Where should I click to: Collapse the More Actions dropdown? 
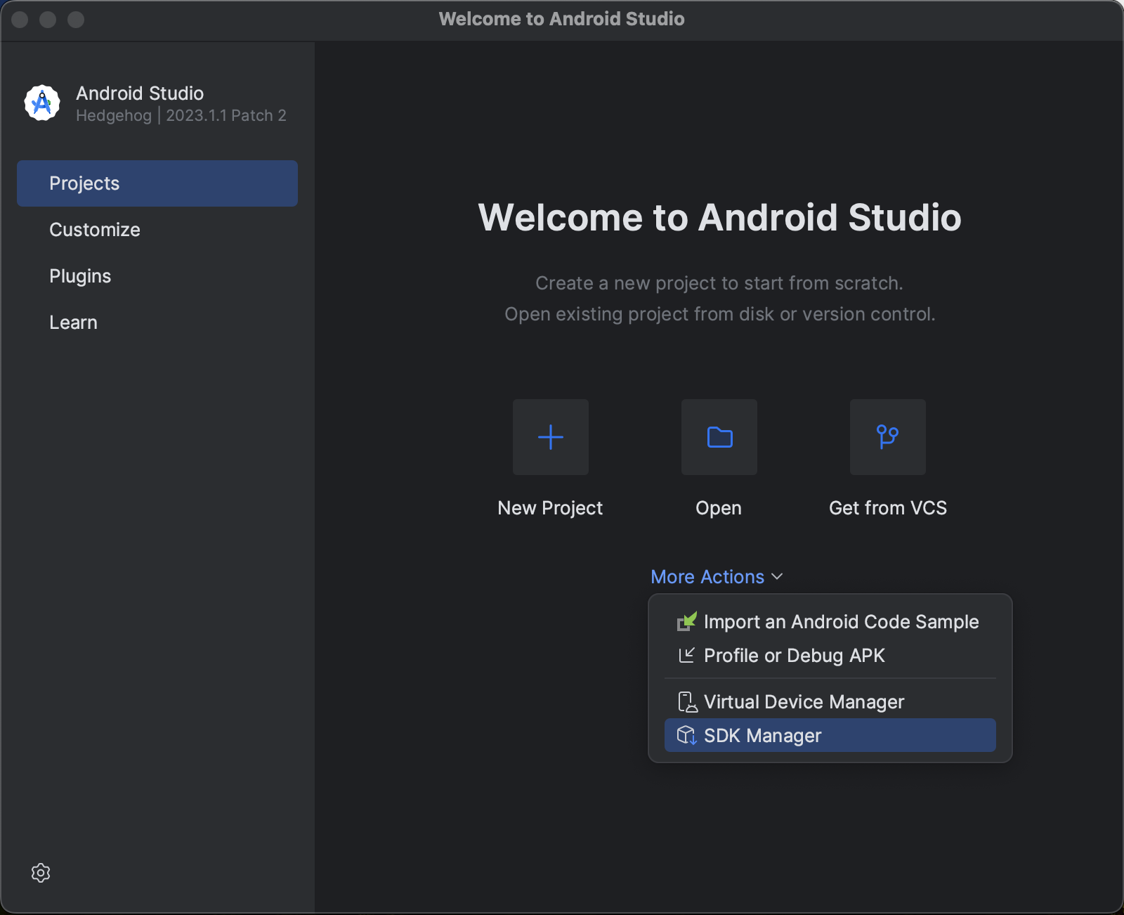(717, 577)
